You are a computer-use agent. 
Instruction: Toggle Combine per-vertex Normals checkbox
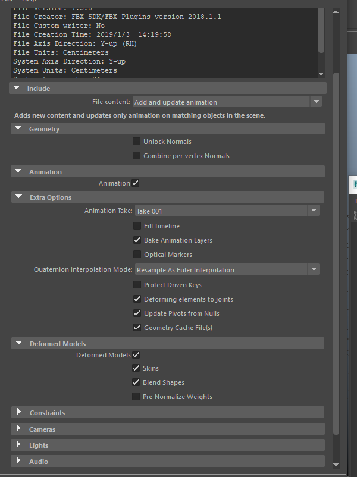point(136,156)
